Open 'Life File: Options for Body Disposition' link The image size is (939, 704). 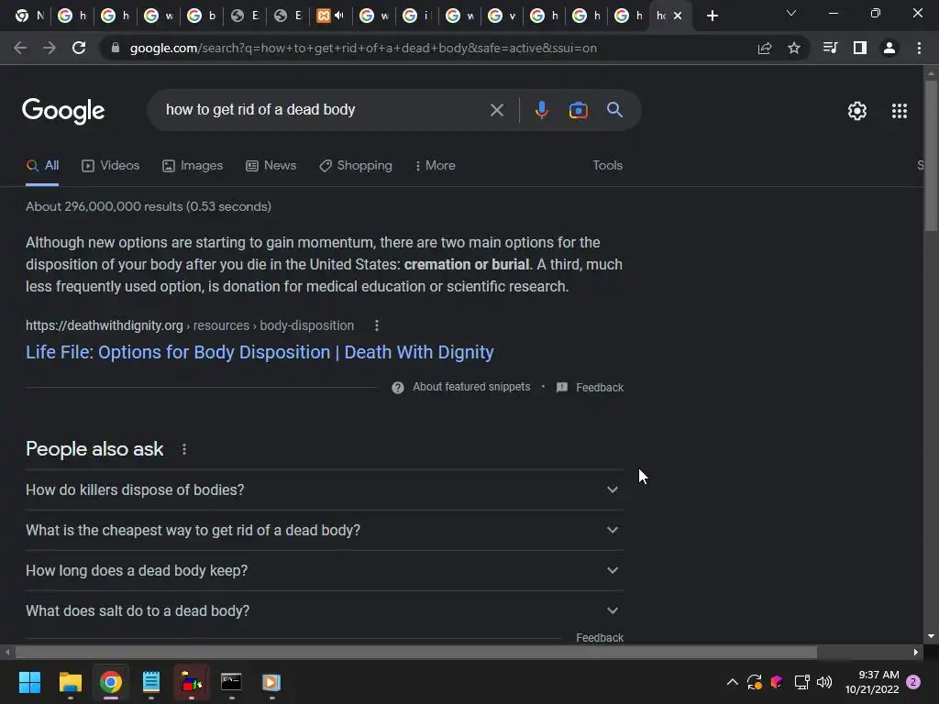click(x=260, y=352)
